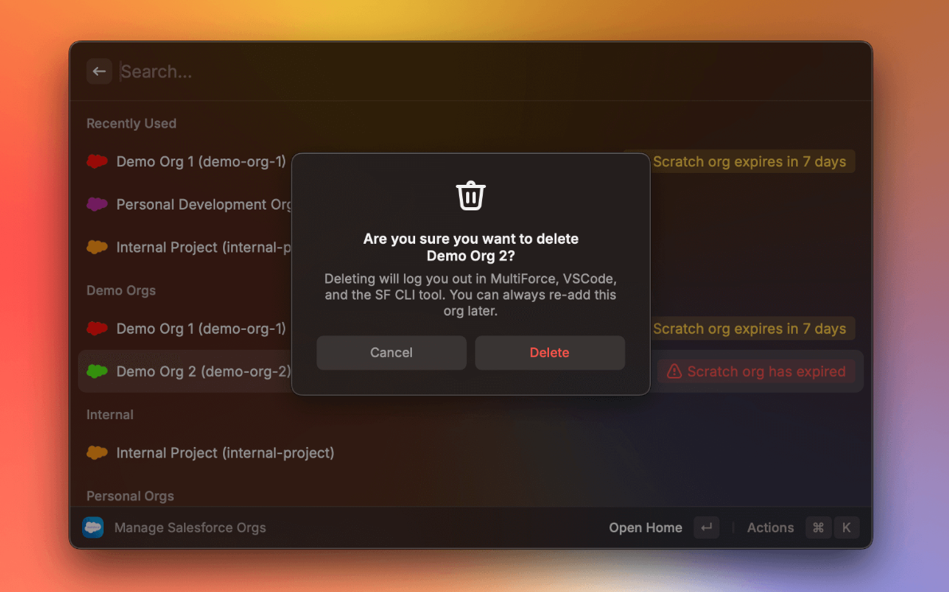Open the Actions menu in footer
Image resolution: width=949 pixels, height=592 pixels.
click(x=770, y=527)
